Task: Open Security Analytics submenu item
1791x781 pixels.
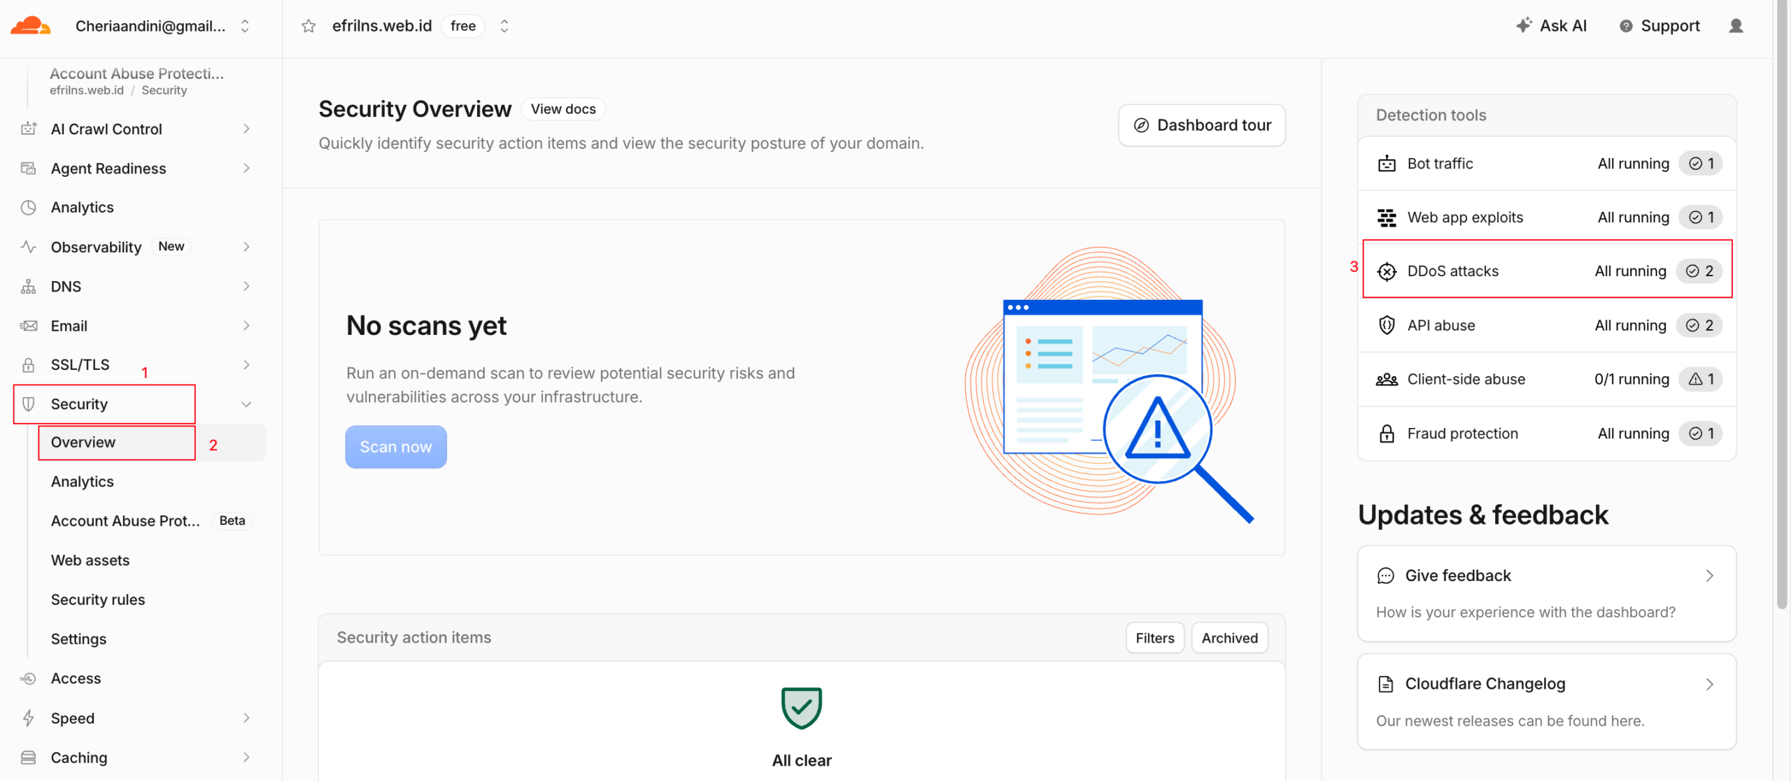Action: pyautogui.click(x=82, y=482)
